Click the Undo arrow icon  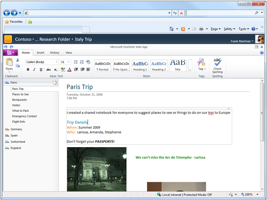(x=6, y=47)
